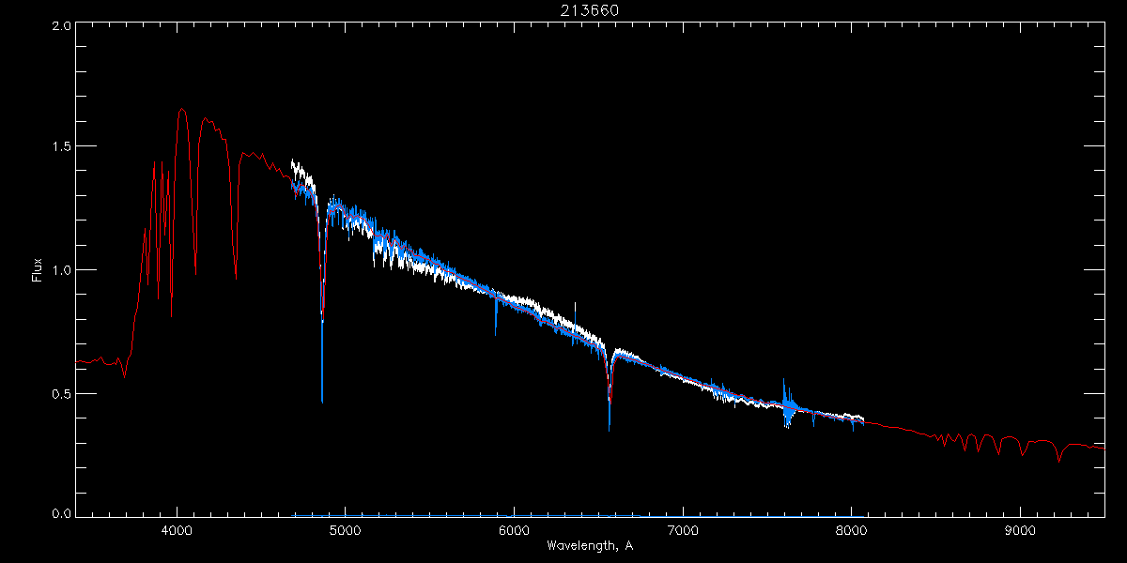Pick the 0.5 flux tick label

click(62, 394)
